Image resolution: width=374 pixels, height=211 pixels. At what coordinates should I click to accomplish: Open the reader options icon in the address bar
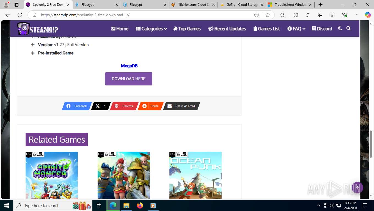(x=257, y=15)
